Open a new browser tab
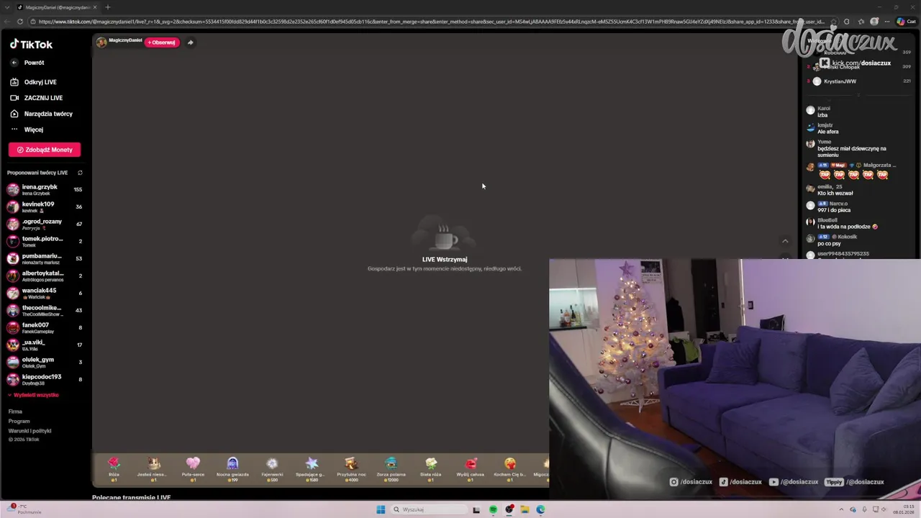The width and height of the screenshot is (921, 518). (108, 7)
